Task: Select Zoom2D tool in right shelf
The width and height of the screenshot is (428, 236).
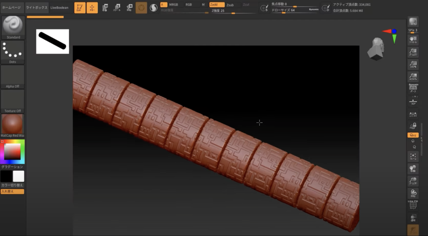Action: click(x=413, y=52)
